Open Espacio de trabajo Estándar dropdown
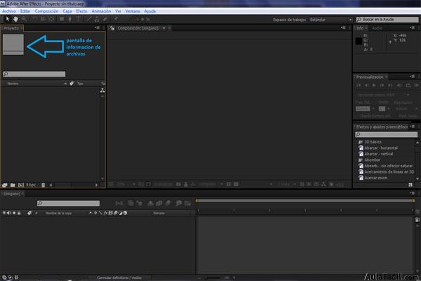The width and height of the screenshot is (421, 281). click(x=330, y=20)
